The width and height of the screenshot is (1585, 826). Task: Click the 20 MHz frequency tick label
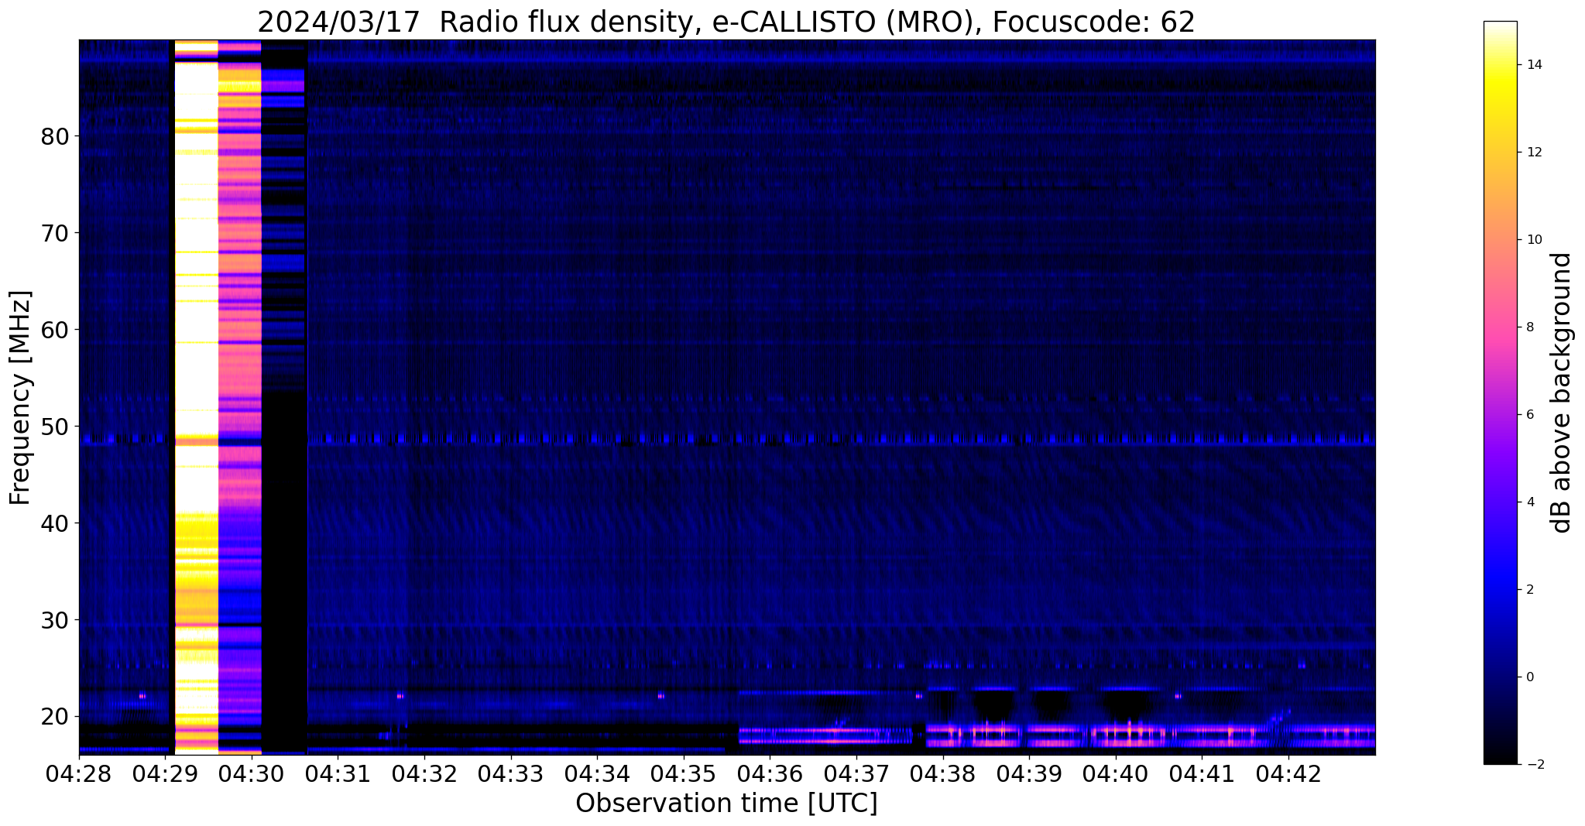(55, 717)
